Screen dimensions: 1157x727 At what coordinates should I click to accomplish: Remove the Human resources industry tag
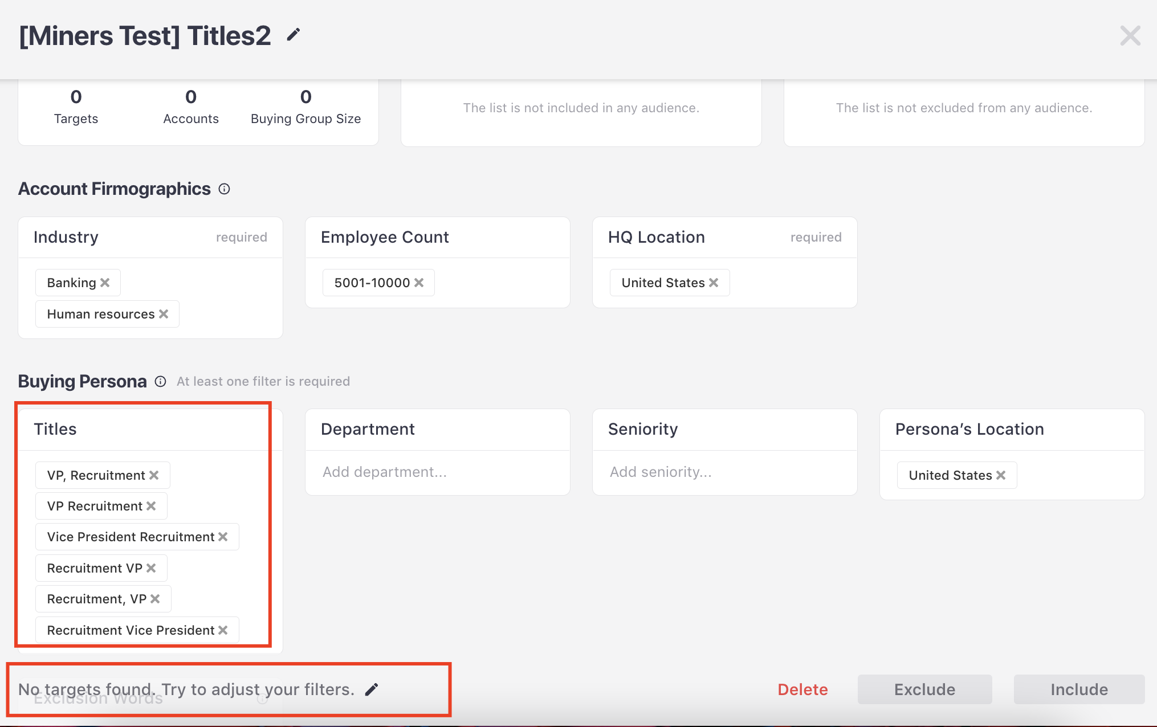click(164, 314)
